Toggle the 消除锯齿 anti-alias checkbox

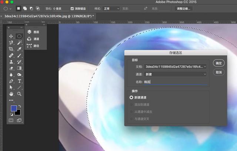click(72, 8)
